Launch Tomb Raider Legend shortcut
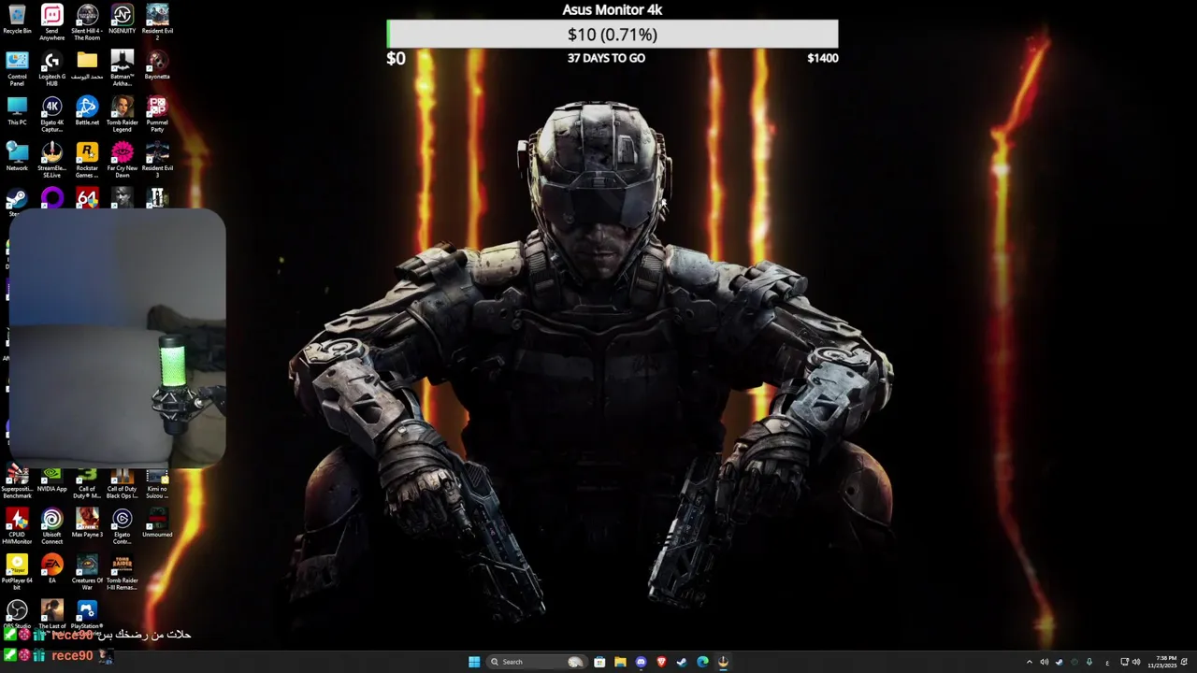Screen dimensions: 1197x673 [122, 114]
